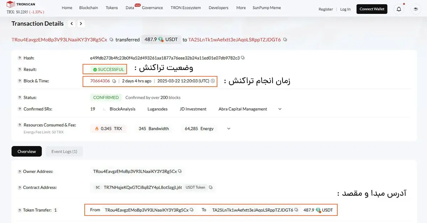Copy block number 70664306
Image resolution: width=427 pixels, height=223 pixels.
(x=114, y=81)
